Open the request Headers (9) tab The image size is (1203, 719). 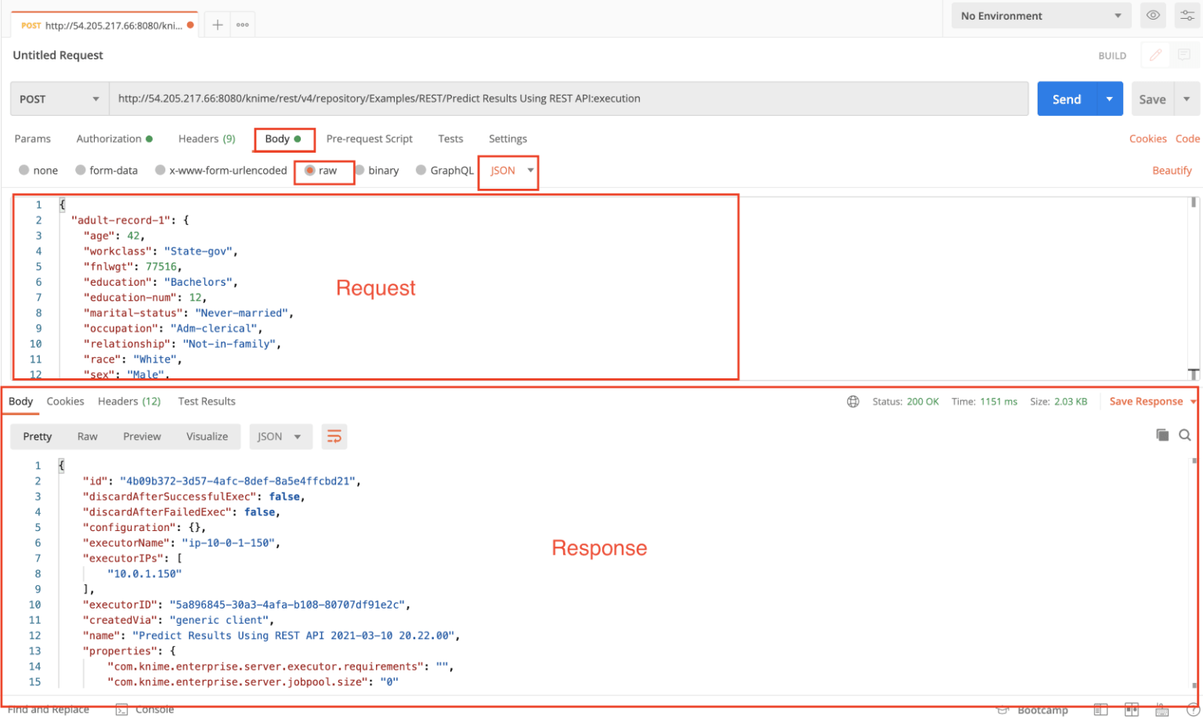click(x=207, y=139)
